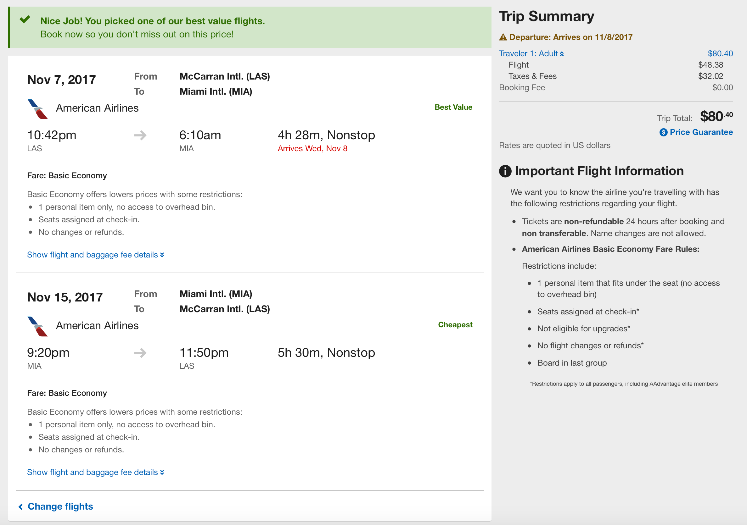The image size is (747, 525).
Task: Click the Change flights back chevron
Action: pos(20,507)
